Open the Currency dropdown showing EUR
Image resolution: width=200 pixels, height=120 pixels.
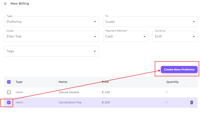(x=175, y=37)
